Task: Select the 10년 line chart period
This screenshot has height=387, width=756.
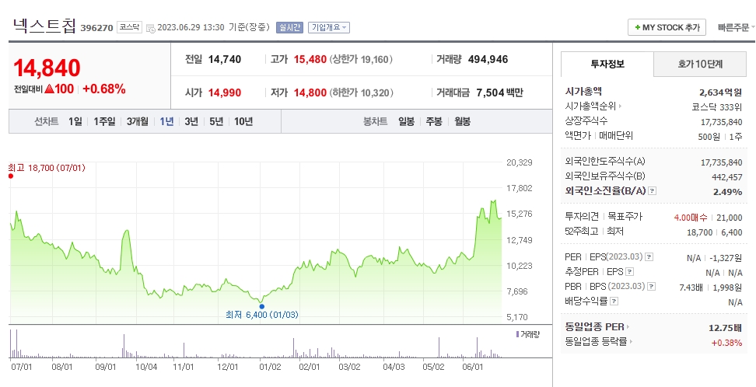Action: [243, 121]
